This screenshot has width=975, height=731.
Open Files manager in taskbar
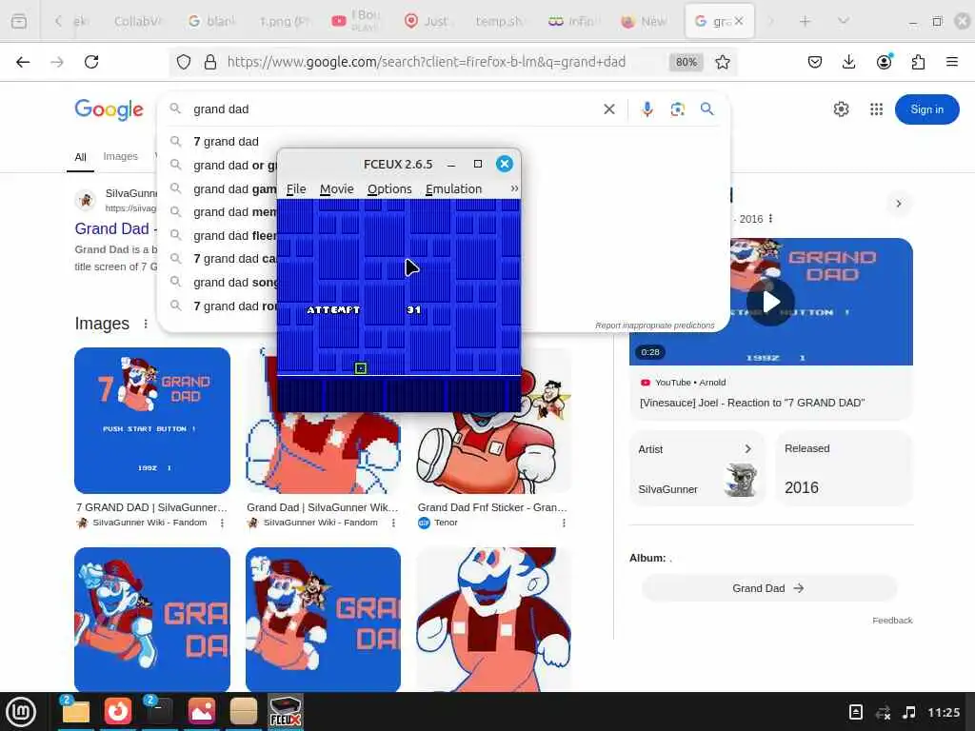tap(75, 712)
